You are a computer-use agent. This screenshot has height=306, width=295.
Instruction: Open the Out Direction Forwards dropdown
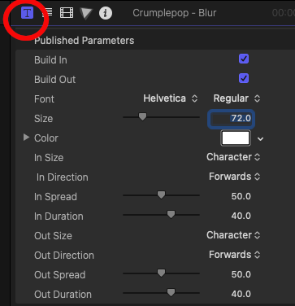235,255
